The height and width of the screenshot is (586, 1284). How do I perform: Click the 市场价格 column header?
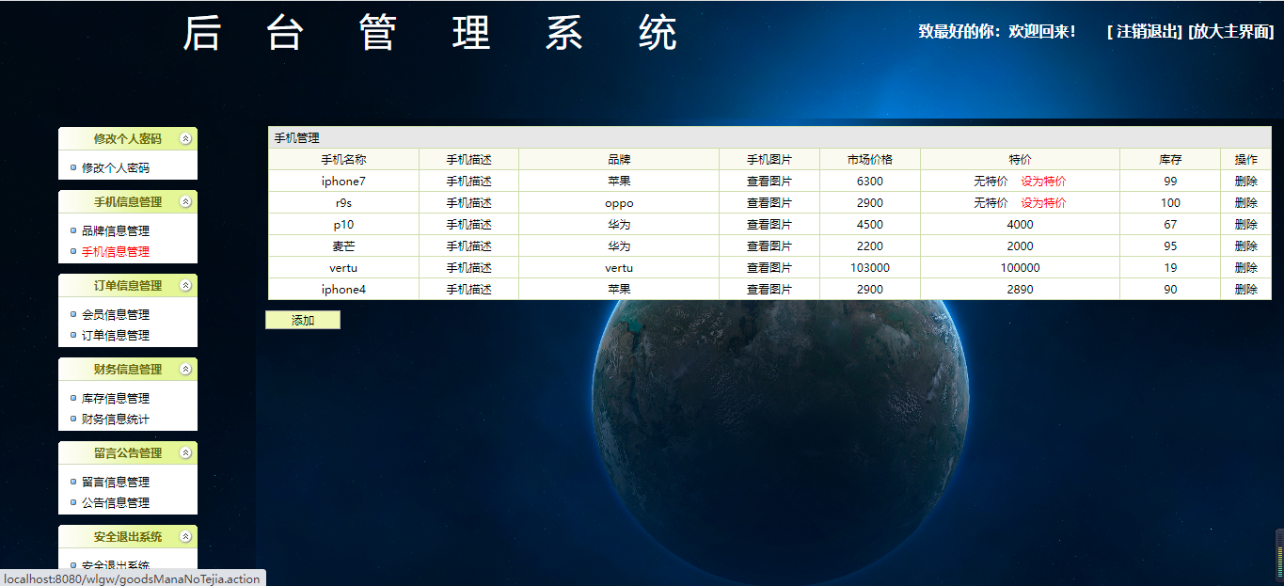(x=870, y=159)
